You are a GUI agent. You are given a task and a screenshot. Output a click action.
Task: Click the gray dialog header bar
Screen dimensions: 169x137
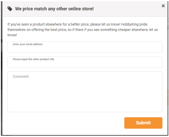click(x=85, y=9)
